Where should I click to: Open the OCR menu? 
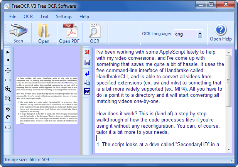28,17
